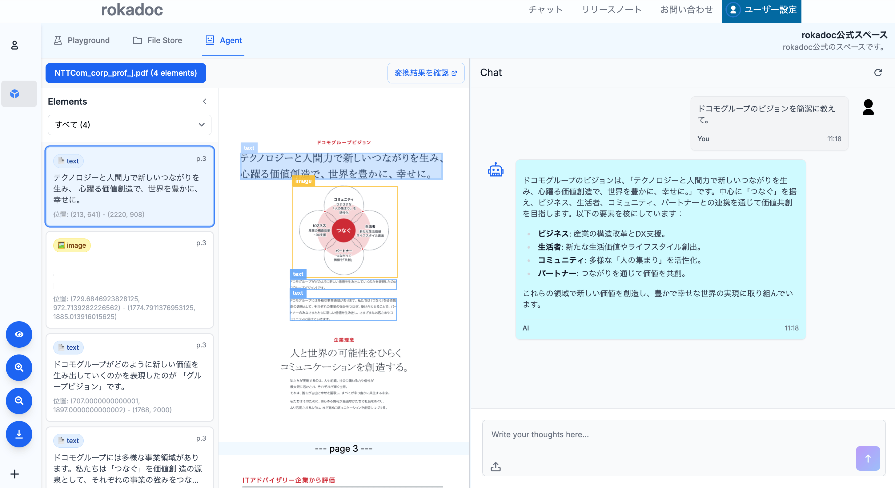
Task: Click the text tag on highlighted vision heading
Action: (249, 148)
